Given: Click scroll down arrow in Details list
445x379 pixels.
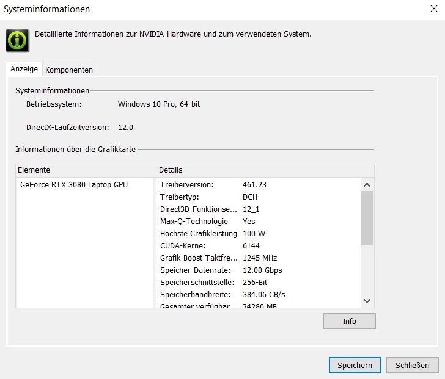Looking at the screenshot, I should pos(367,301).
